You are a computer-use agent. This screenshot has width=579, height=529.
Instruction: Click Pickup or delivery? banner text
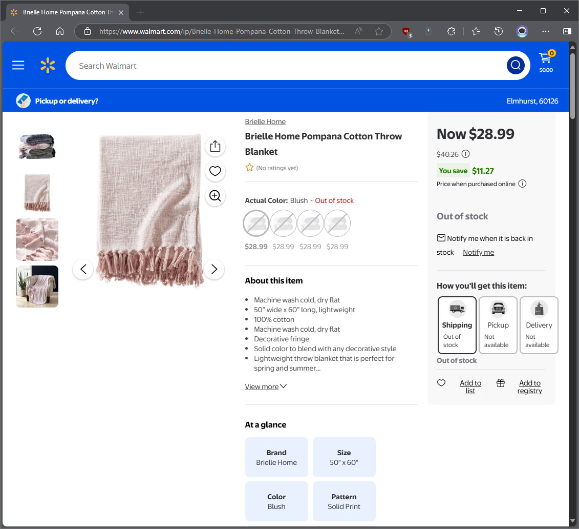[x=67, y=101]
